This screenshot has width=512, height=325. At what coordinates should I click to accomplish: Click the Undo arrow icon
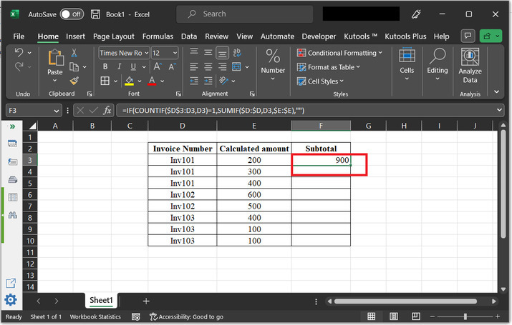click(x=19, y=53)
